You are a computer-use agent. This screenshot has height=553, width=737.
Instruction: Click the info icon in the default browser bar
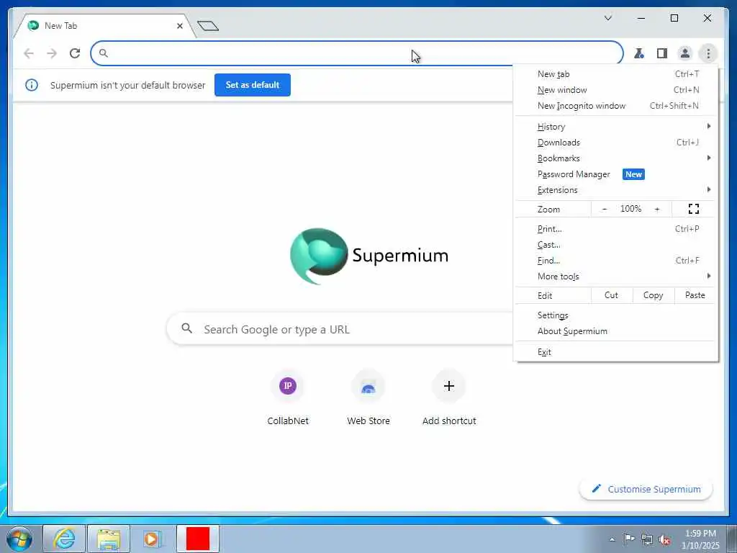32,85
